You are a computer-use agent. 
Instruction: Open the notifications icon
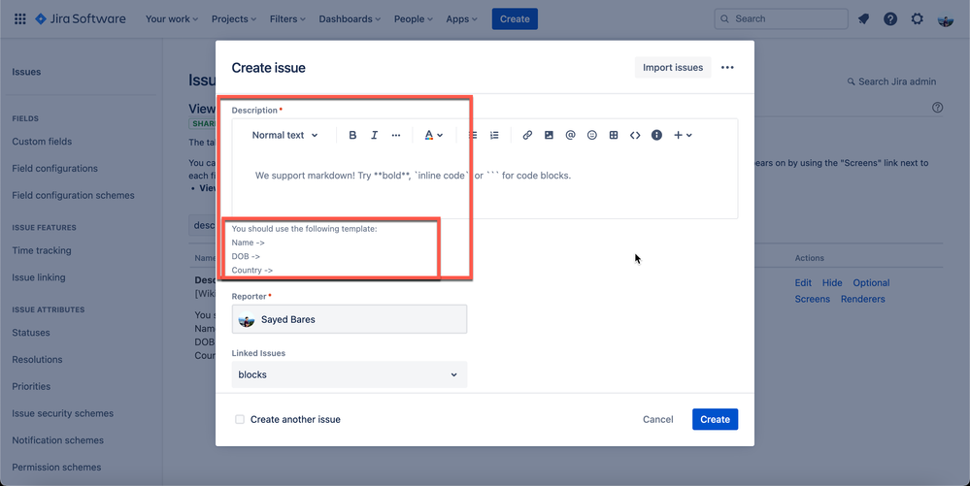(863, 19)
